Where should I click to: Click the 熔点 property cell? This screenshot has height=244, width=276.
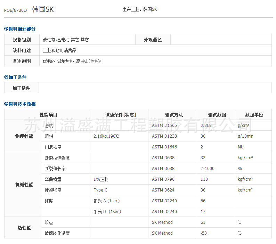(x=65, y=222)
